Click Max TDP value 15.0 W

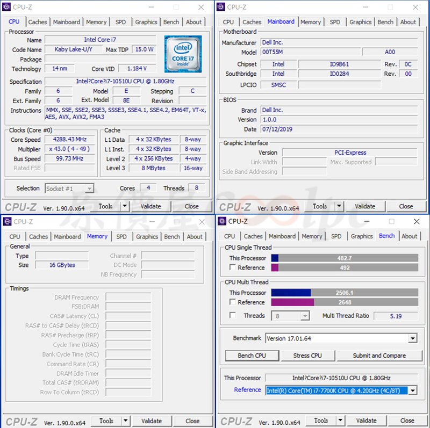[x=144, y=49]
